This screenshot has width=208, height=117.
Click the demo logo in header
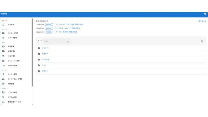[4, 14]
